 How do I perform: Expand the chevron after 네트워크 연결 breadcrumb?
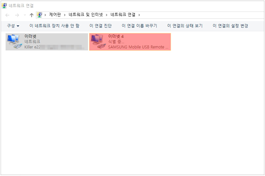pos(139,15)
